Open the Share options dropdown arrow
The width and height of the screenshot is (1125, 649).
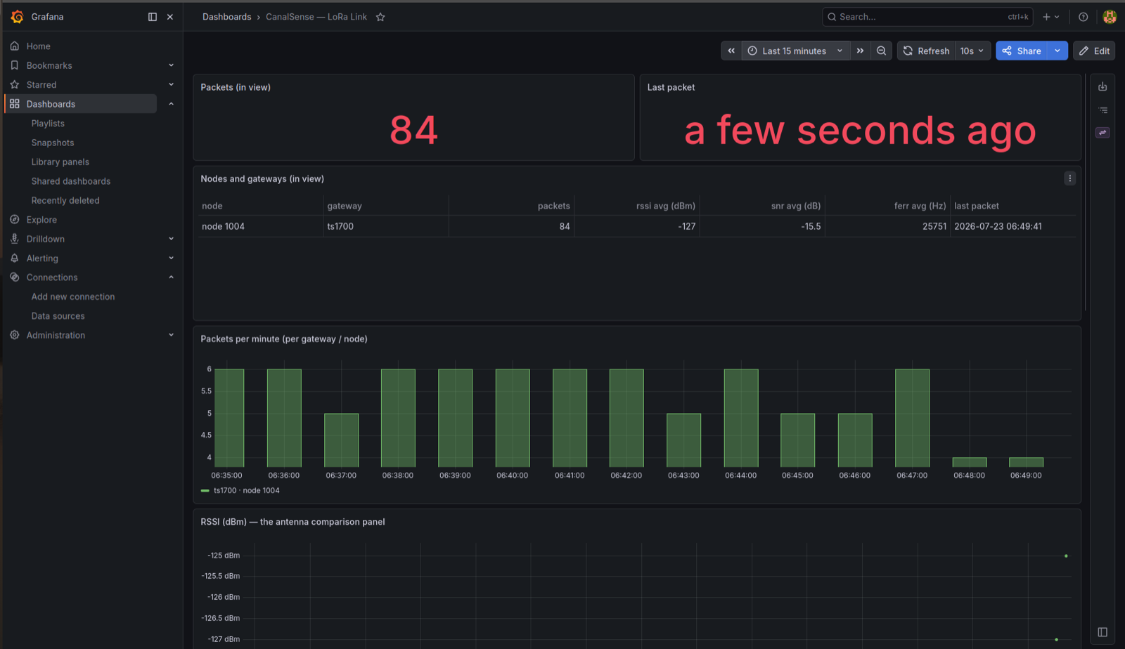(1057, 51)
